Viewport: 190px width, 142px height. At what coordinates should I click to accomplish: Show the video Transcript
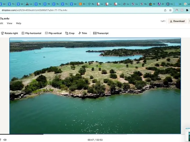(101, 33)
